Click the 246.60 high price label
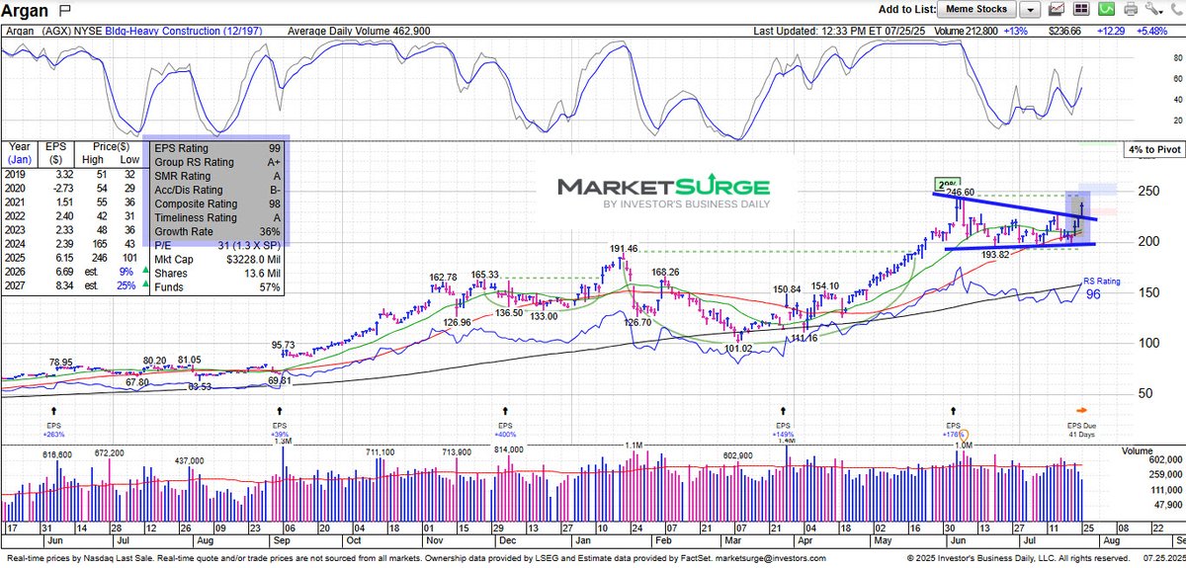The image size is (1186, 568). pos(961,193)
